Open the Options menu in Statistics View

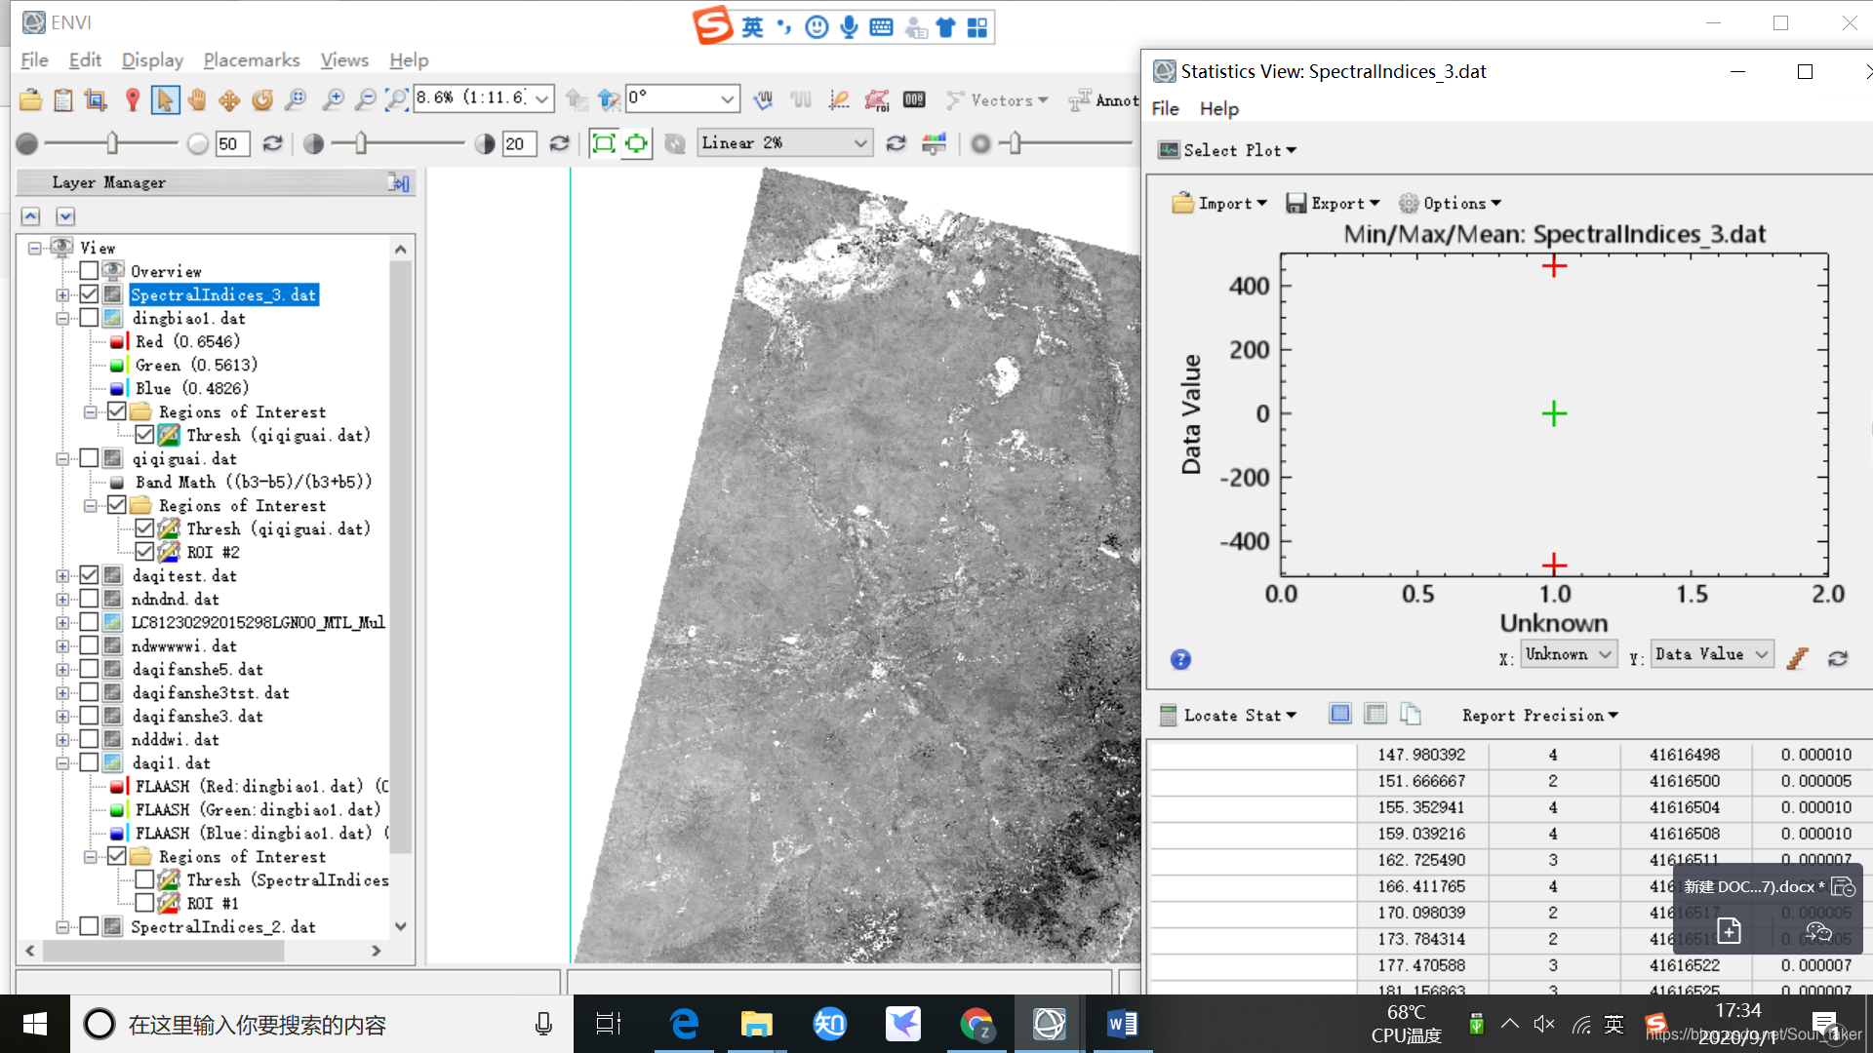coord(1453,203)
